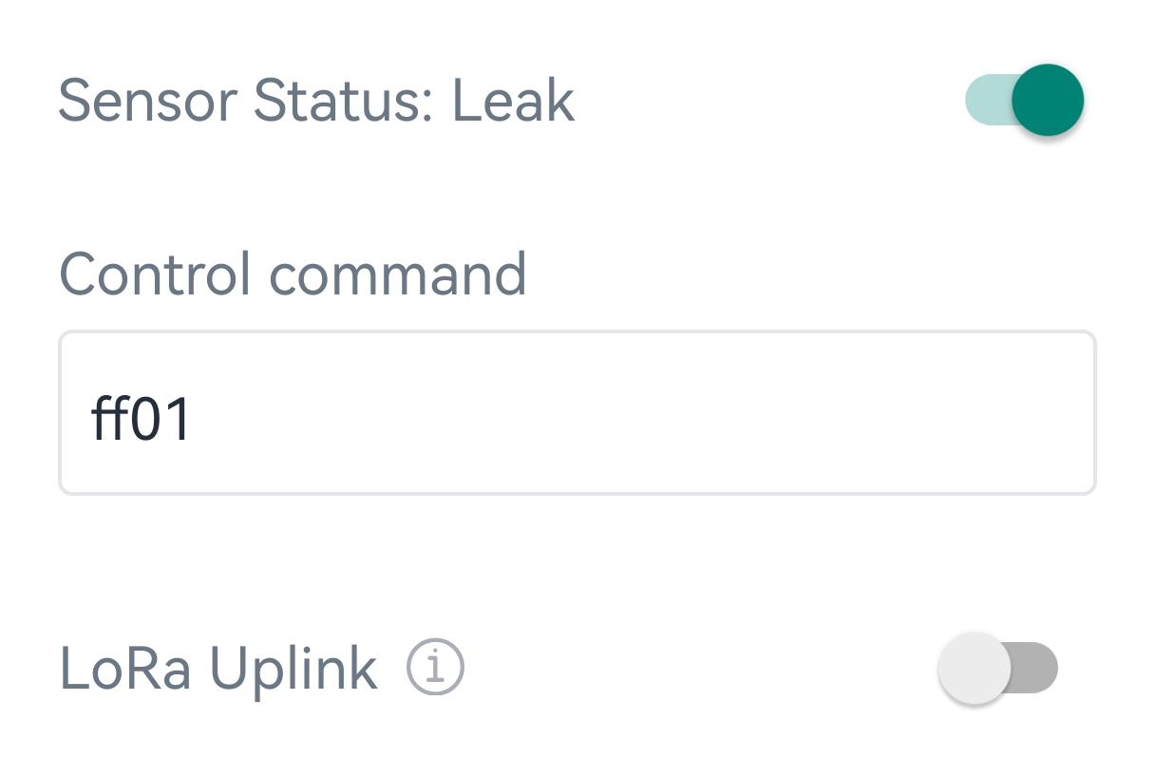Viewport: 1155px width, 776px height.
Task: Click the word "Uplink" in LoRa label
Action: [293, 668]
